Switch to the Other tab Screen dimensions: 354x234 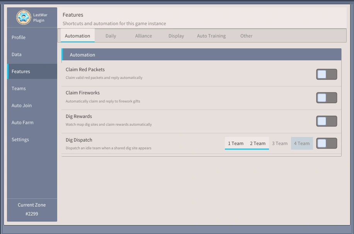(246, 36)
